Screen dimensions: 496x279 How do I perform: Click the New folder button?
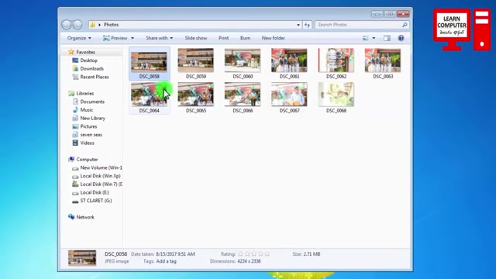coord(274,38)
